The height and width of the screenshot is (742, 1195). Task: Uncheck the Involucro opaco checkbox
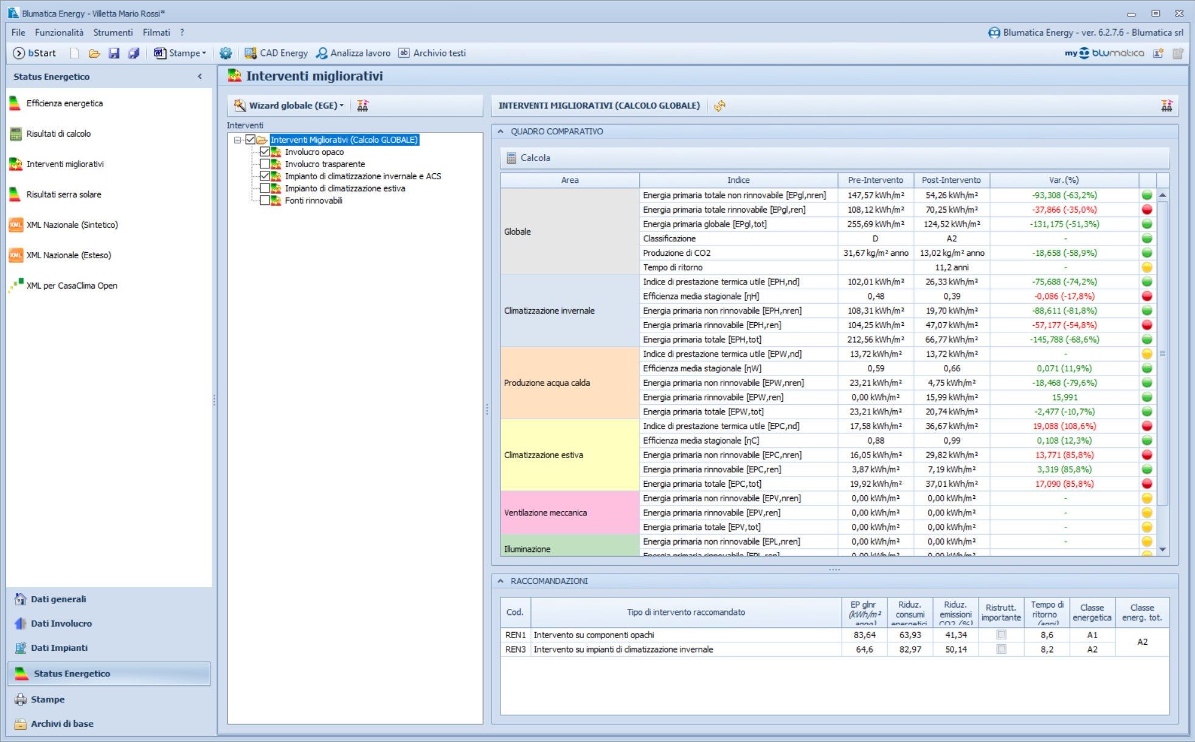coord(265,152)
